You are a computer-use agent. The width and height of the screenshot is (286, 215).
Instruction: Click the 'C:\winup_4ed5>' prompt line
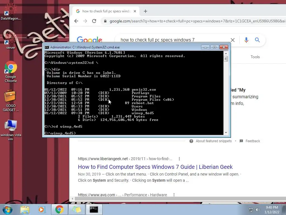60,133
